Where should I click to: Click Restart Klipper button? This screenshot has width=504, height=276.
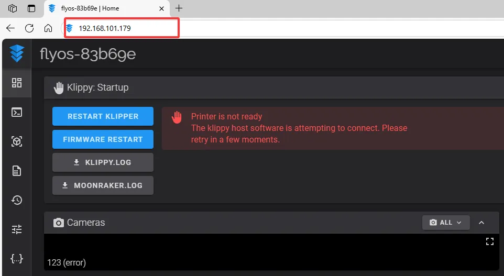(x=103, y=116)
